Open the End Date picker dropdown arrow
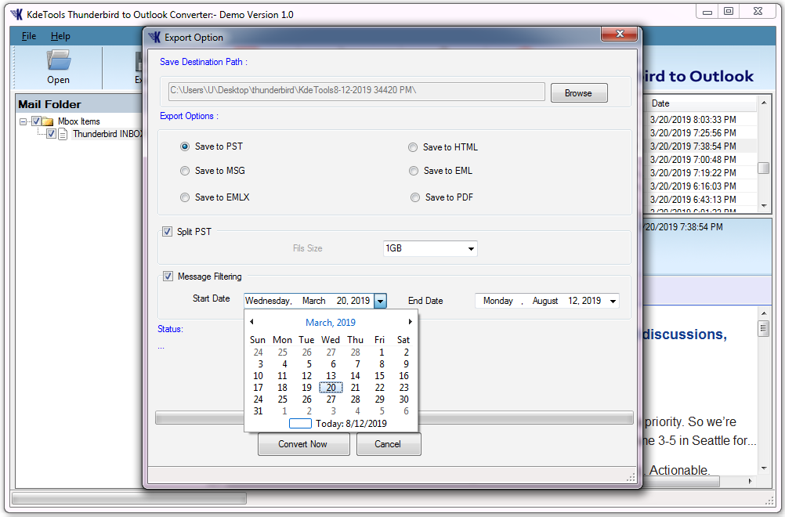 [613, 301]
